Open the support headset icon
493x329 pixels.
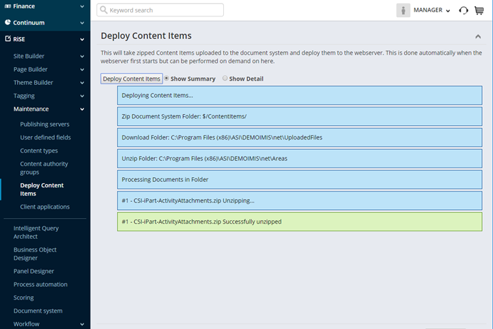click(x=464, y=10)
